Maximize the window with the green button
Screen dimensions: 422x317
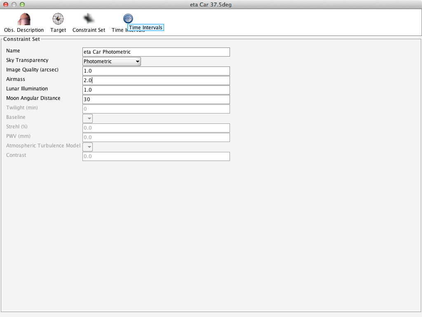(x=22, y=5)
